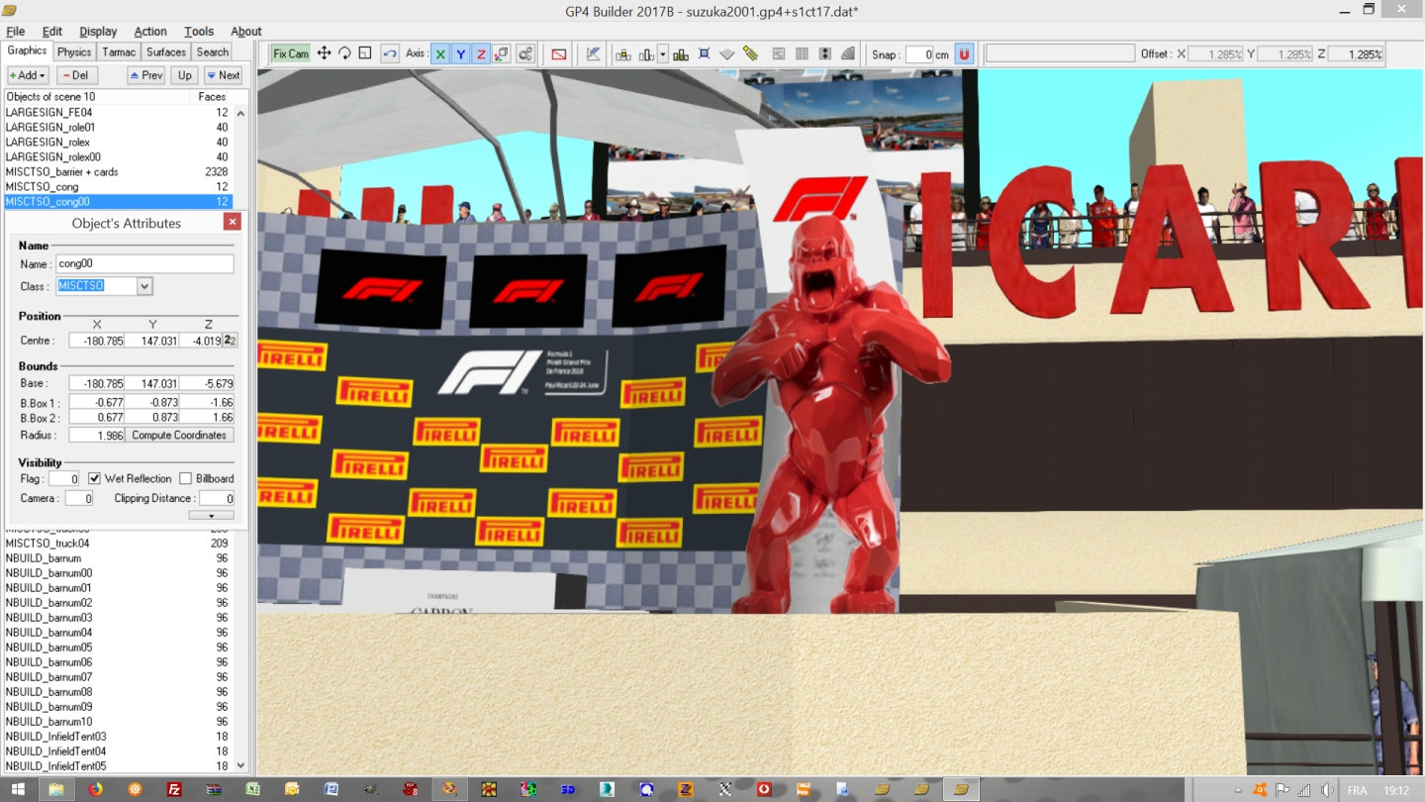Open the Tools menu
This screenshot has height=802, width=1425.
click(x=199, y=31)
